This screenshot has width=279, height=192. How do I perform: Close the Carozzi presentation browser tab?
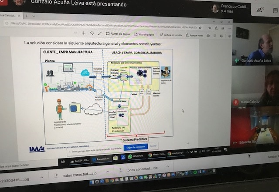(x=19, y=16)
